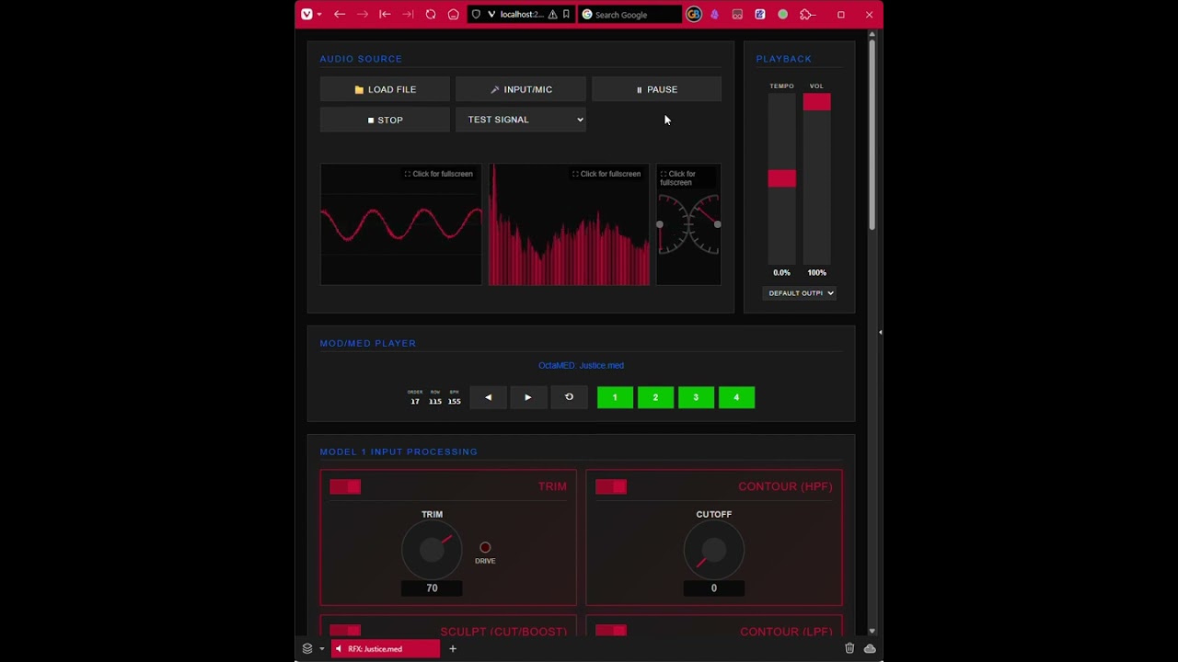Click the fullscreen icon on spectrum display
1178x662 pixels.
coord(575,174)
